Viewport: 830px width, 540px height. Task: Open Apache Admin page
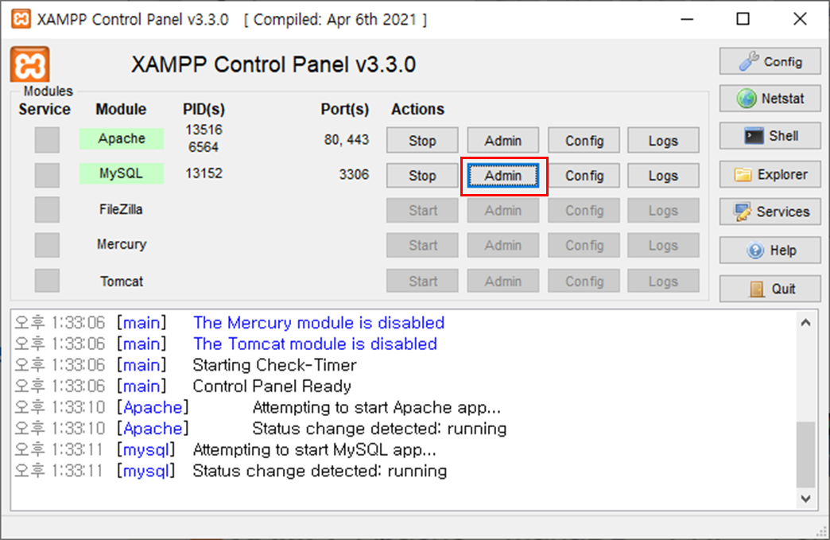503,140
